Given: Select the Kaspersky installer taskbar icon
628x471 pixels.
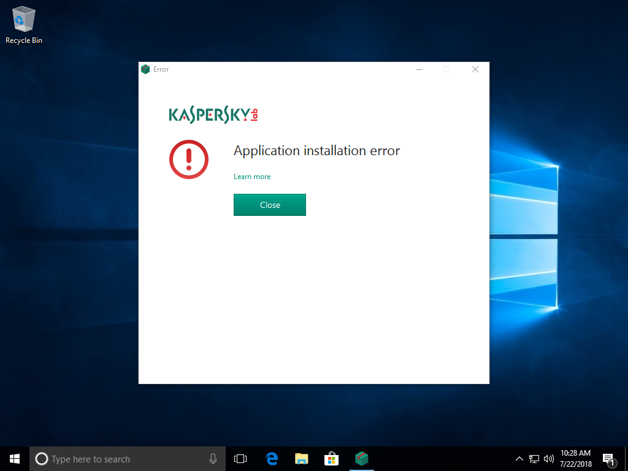Looking at the screenshot, I should (362, 459).
